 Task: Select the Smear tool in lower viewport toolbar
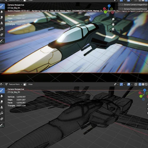[2, 102]
